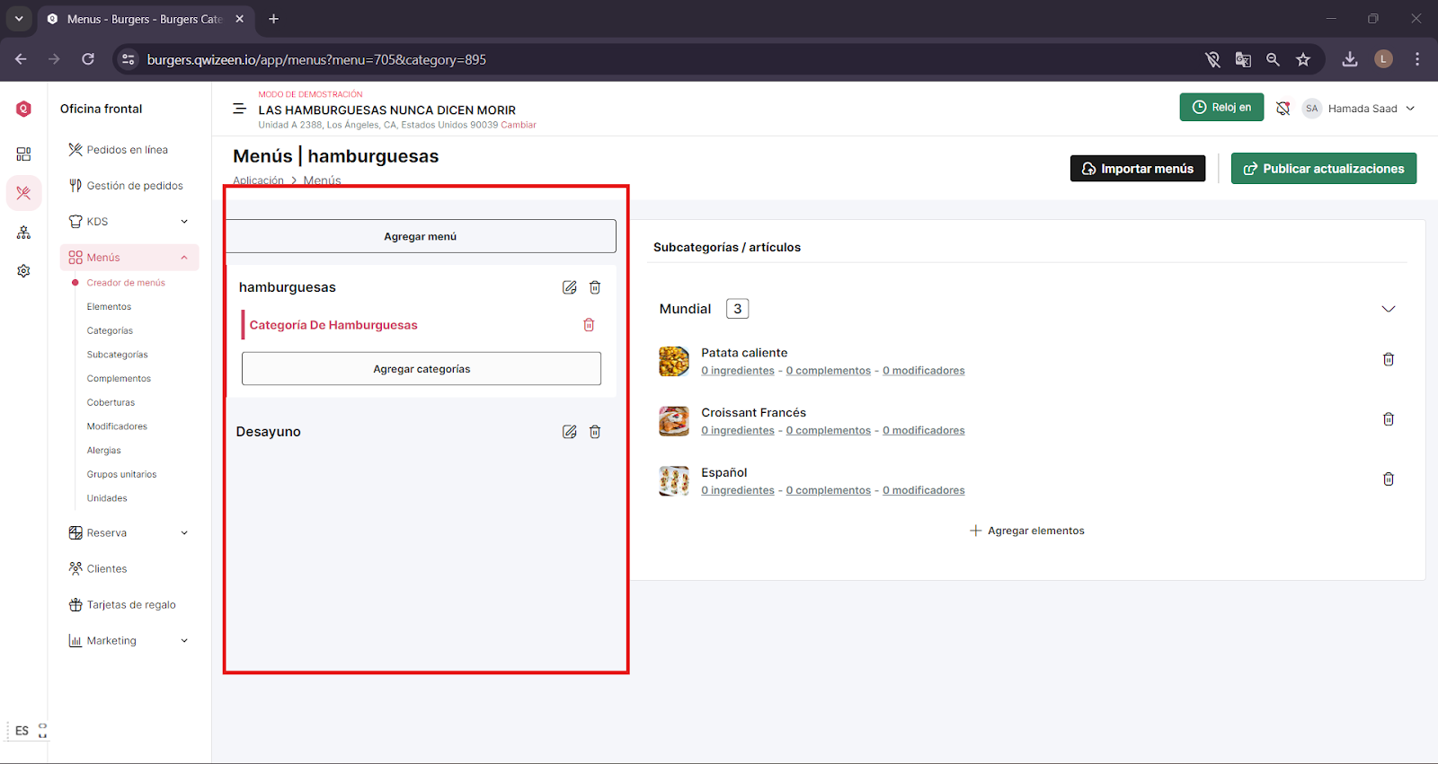1438x764 pixels.
Task: Remove Croissant Francés item
Action: point(1389,419)
